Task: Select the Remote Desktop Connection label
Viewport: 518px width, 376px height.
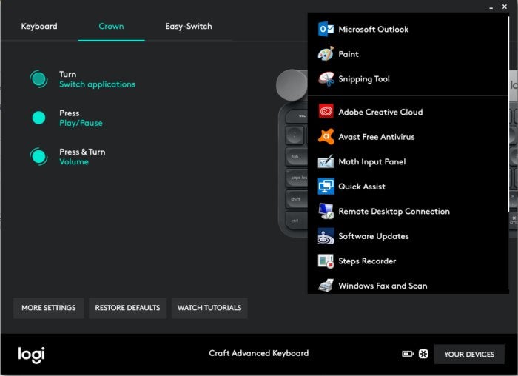Action: tap(394, 211)
